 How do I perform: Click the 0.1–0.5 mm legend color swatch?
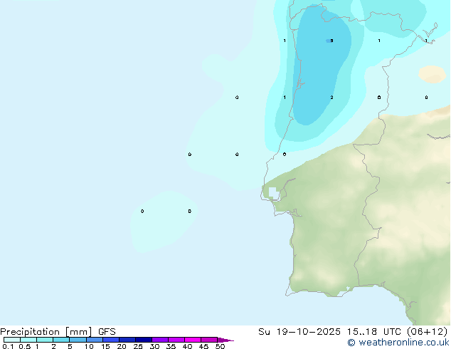(x=12, y=340)
